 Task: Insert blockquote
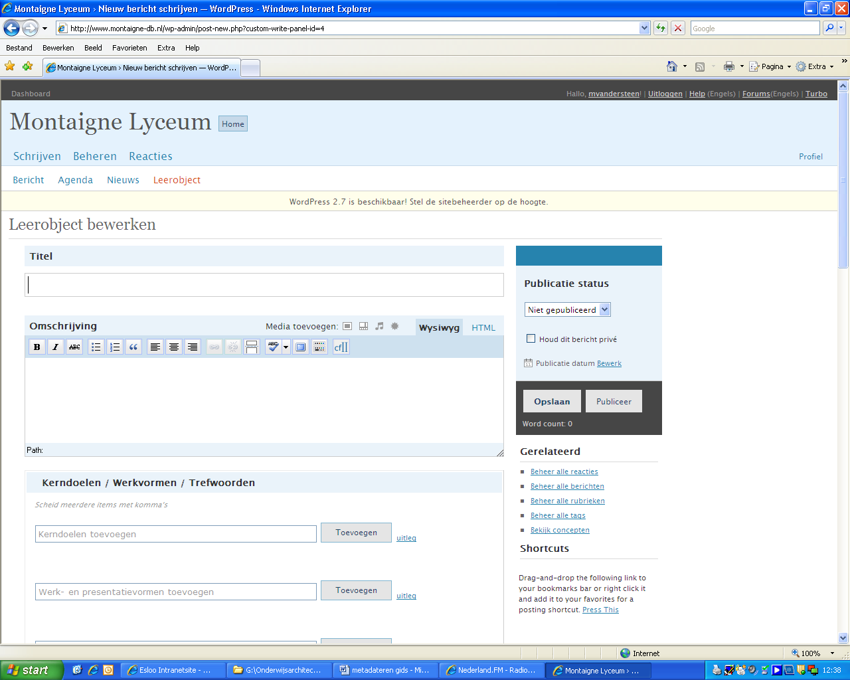[x=133, y=347]
